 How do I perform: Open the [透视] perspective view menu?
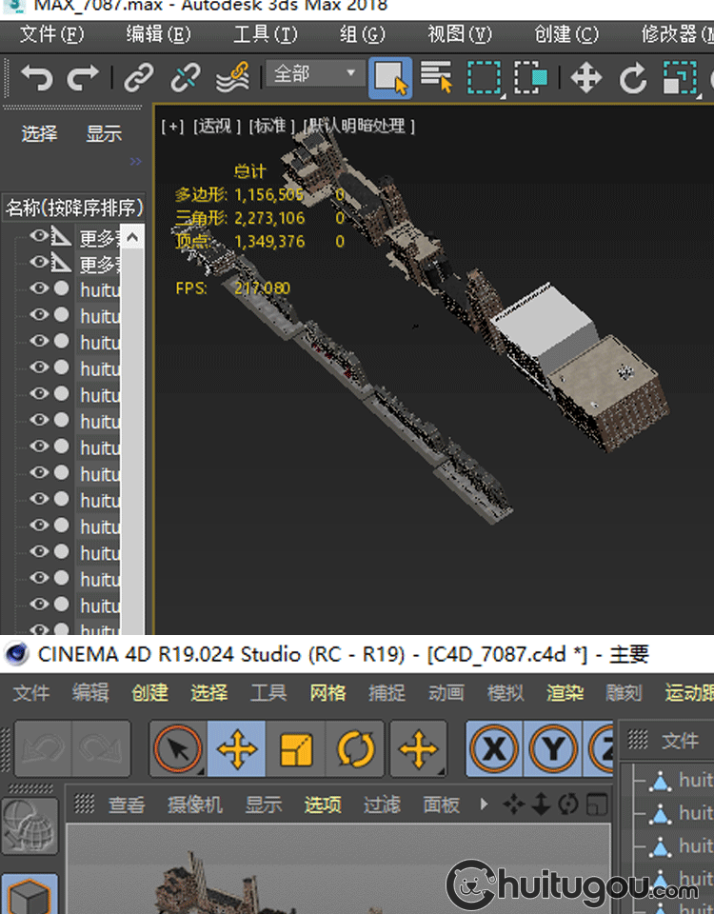tap(217, 127)
